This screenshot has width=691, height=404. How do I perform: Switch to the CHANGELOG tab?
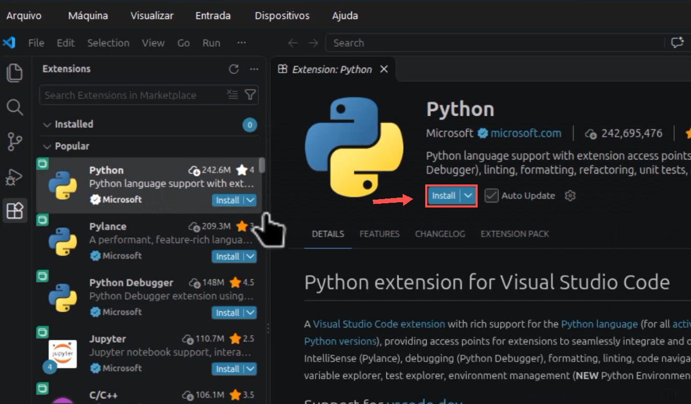tap(440, 234)
